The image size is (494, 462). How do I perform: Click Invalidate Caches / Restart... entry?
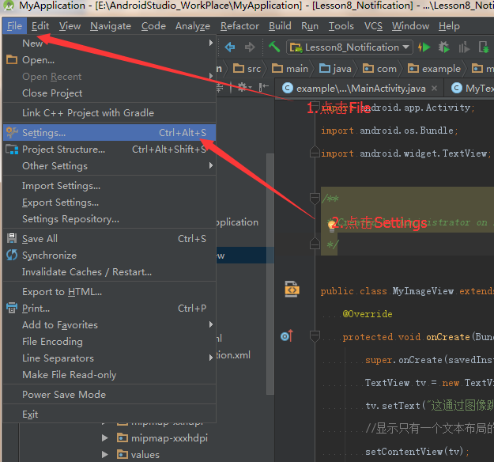coord(87,272)
